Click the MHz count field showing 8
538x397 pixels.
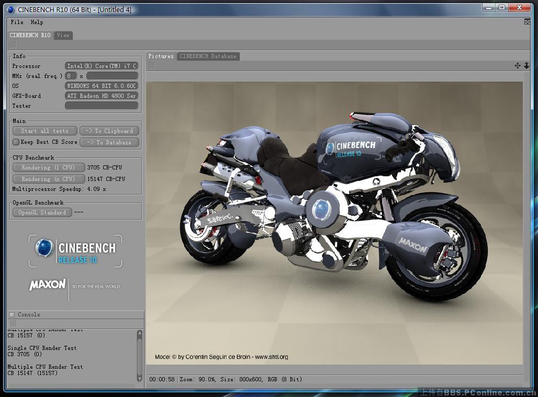pyautogui.click(x=71, y=76)
